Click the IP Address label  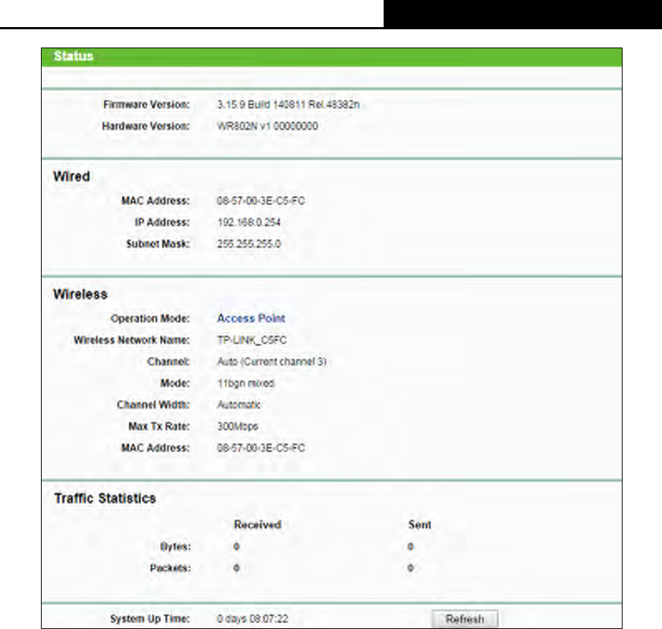pos(162,222)
